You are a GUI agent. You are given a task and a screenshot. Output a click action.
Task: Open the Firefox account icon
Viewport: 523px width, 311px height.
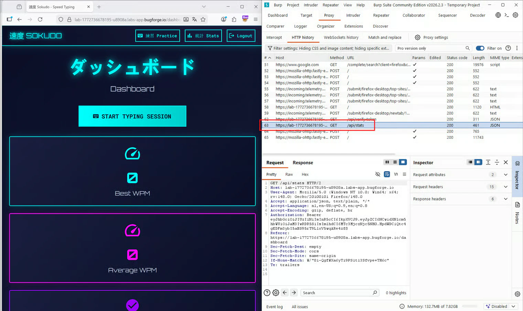(224, 20)
